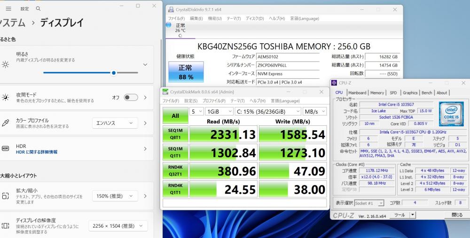Open CrystalDiskMark 言語(Language) menu
The width and height of the screenshot is (470, 238).
point(285,101)
